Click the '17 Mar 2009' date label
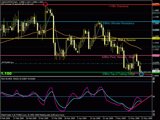This screenshot has width=160, height=120. (57, 118)
